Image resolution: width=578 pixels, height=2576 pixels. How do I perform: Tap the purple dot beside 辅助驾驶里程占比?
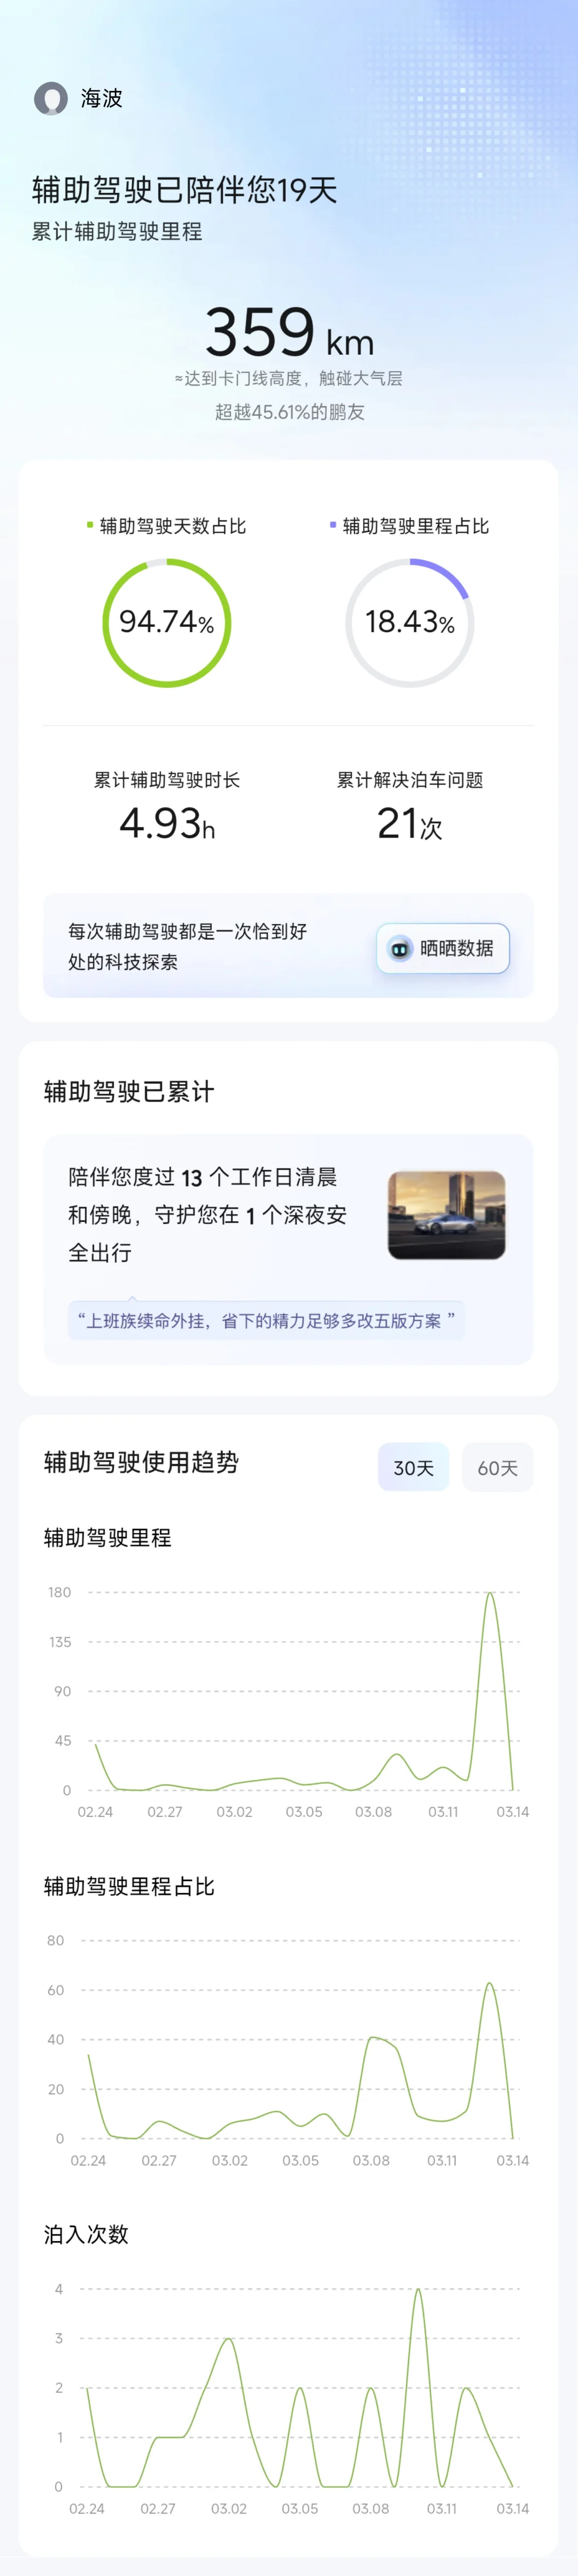point(333,525)
